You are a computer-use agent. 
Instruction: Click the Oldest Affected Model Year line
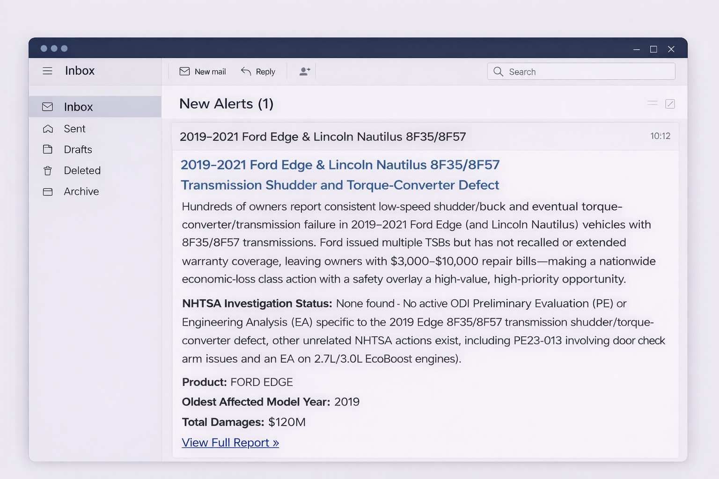[271, 402]
